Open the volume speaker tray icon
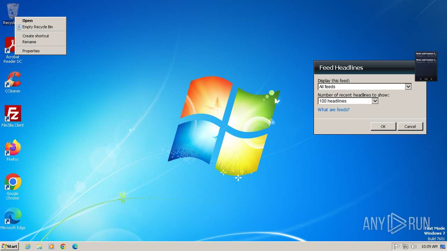447x251 pixels. click(414, 246)
